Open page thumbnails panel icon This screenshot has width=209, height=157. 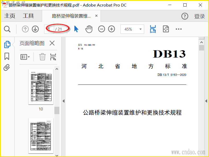[x=7, y=44]
